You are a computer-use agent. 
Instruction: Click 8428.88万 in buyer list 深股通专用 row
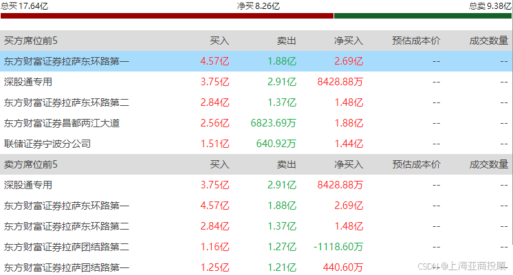pyautogui.click(x=340, y=82)
